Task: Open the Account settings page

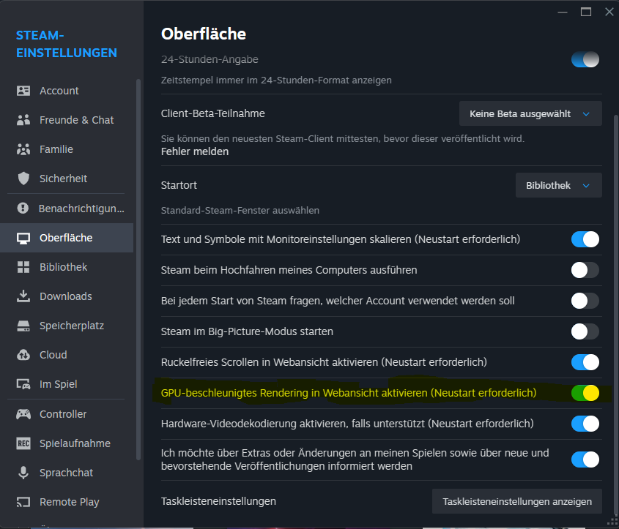Action: (x=67, y=91)
